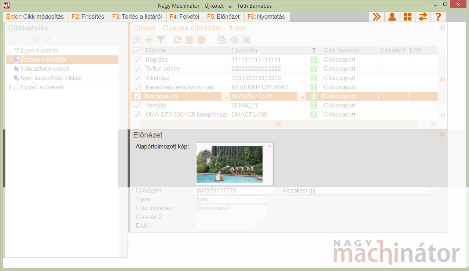The height and width of the screenshot is (271, 469).
Task: Click the up chevron of the table scrollbar
Action: click(x=443, y=51)
